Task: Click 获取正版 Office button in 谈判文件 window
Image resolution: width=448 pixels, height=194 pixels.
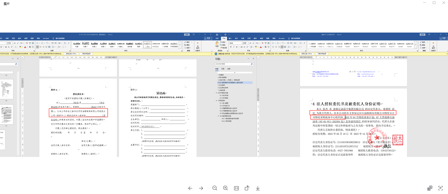Action: (x=71, y=54)
